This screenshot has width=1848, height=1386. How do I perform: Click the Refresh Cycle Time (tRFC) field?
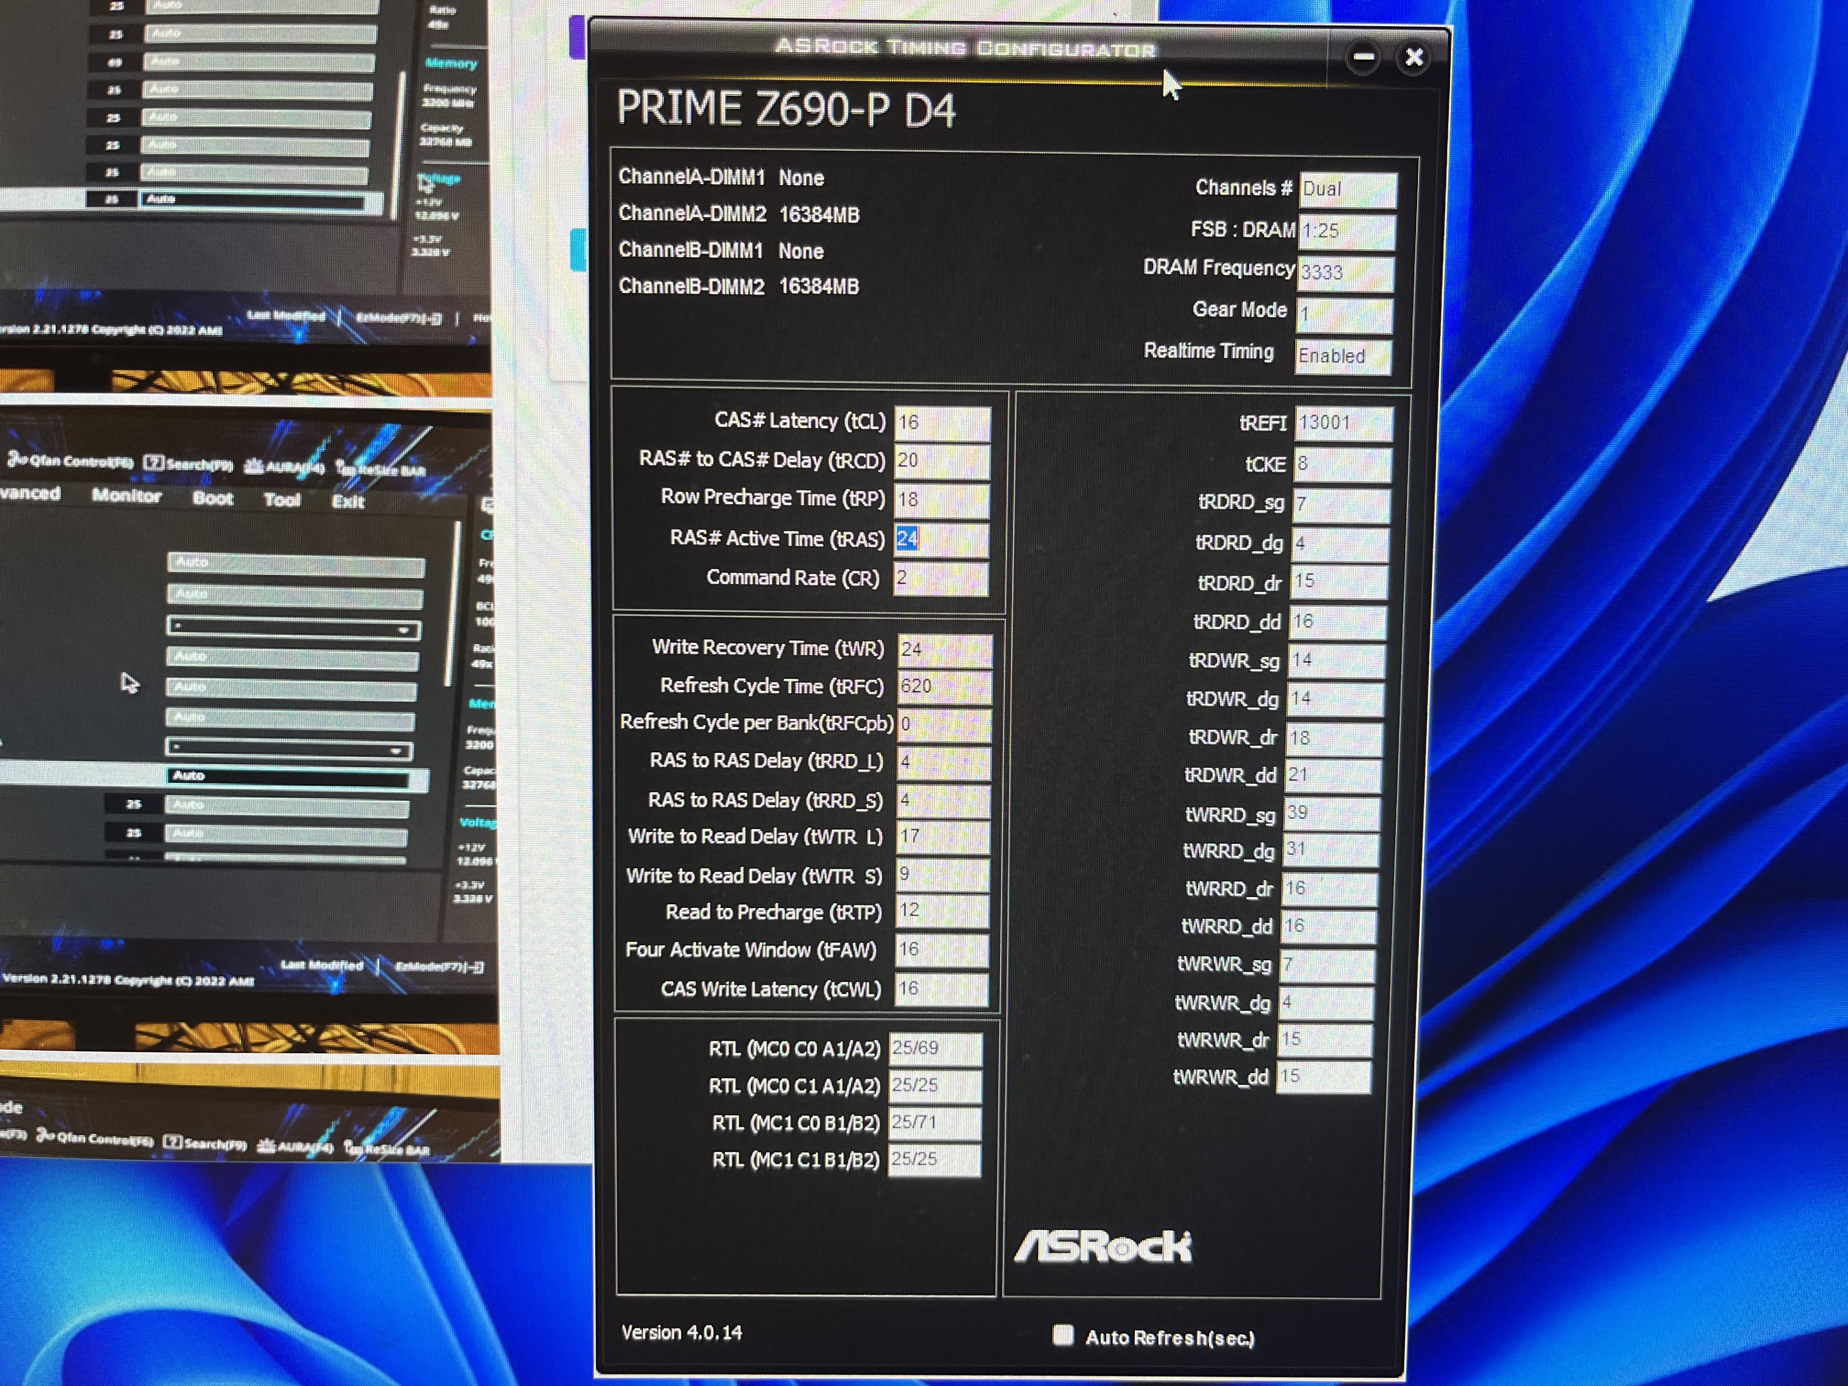coord(944,687)
